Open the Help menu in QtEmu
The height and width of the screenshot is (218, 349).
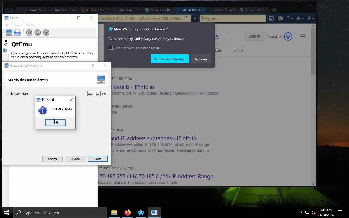(x=30, y=25)
